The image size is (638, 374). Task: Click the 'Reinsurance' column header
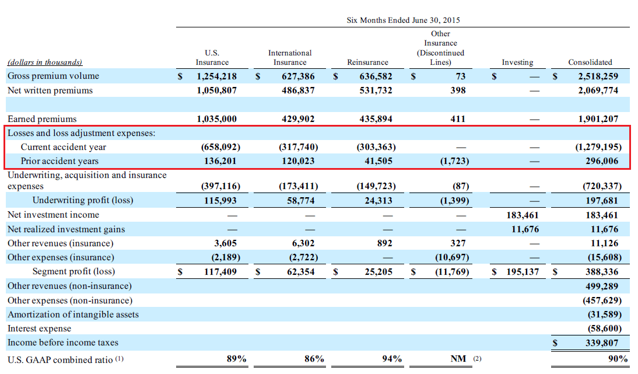pos(367,62)
